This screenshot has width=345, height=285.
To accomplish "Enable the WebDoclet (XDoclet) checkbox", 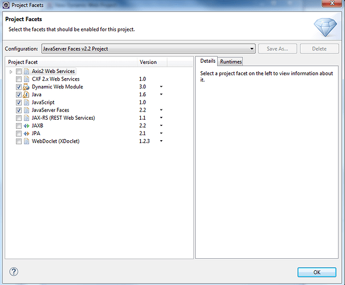I will (19, 141).
